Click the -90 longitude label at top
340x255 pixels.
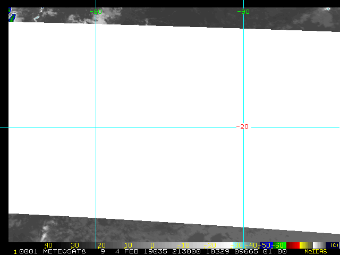[x=244, y=11]
